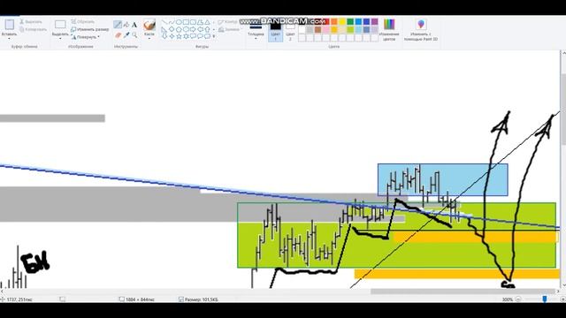Choose the Polygon shape
Image resolution: width=566 pixels, height=318 pixels.
[201, 22]
